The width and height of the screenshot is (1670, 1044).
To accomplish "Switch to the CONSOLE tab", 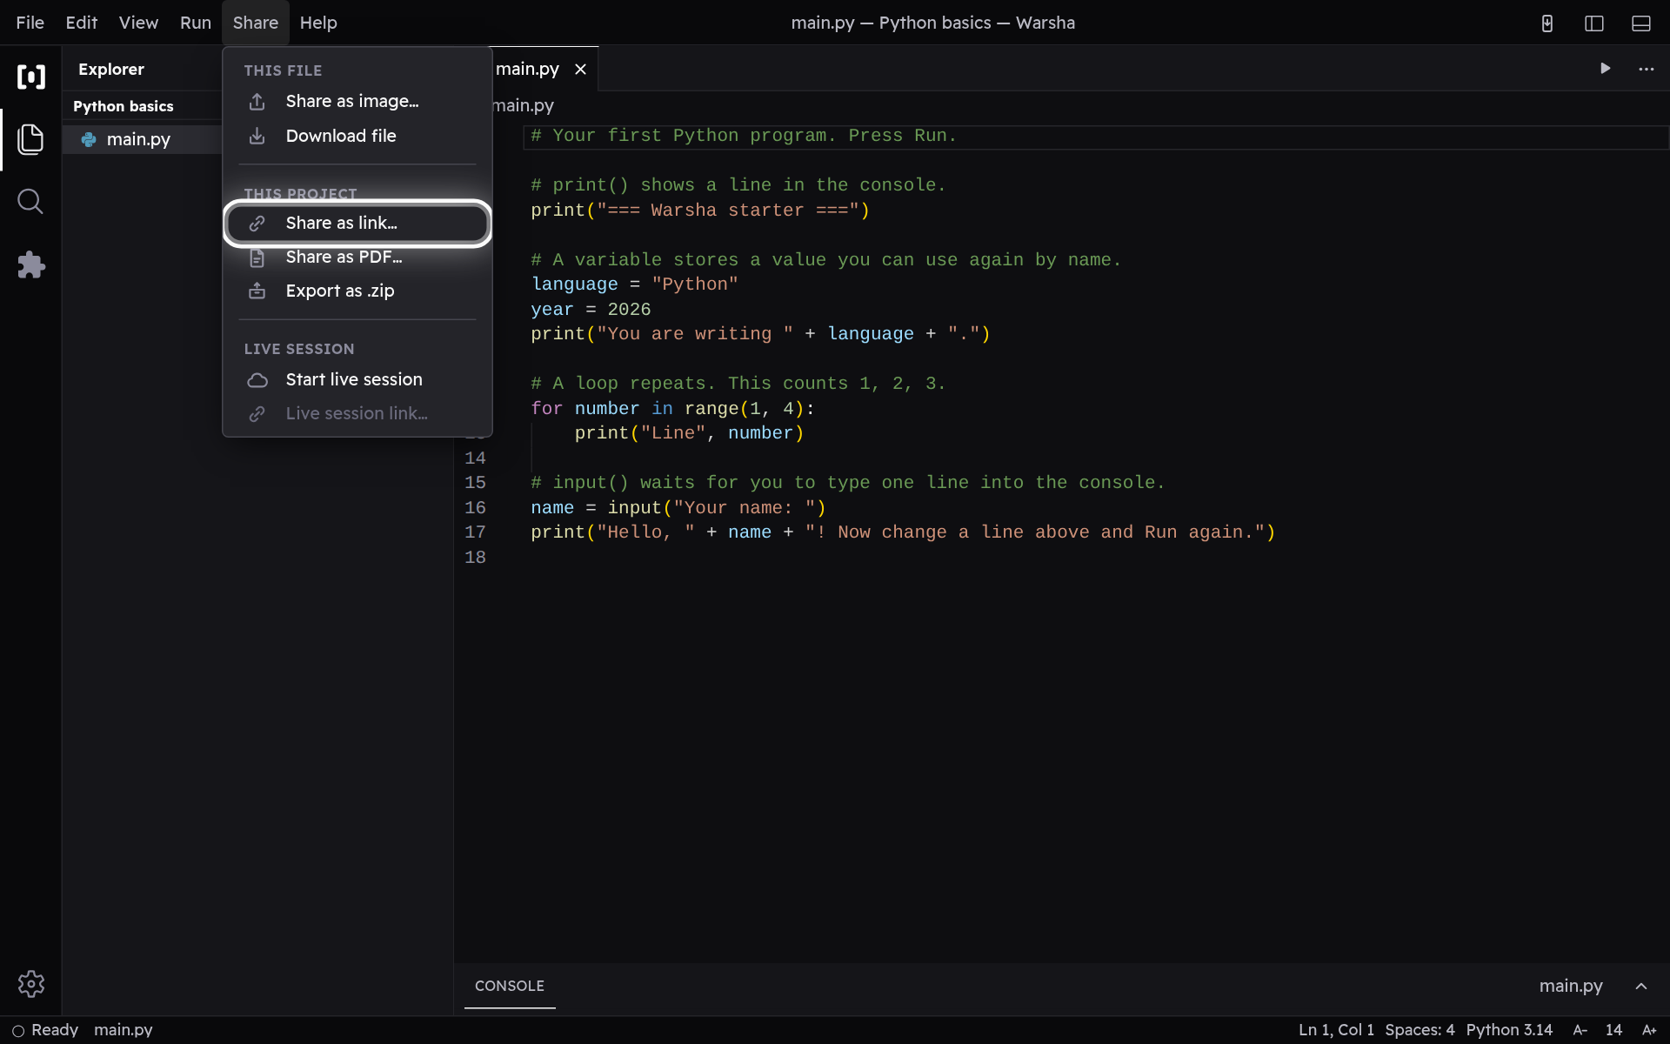I will click(x=510, y=986).
